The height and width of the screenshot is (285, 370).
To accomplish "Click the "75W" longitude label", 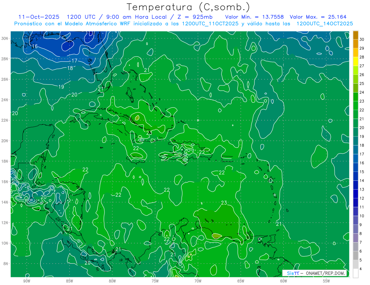I will 155,281.
